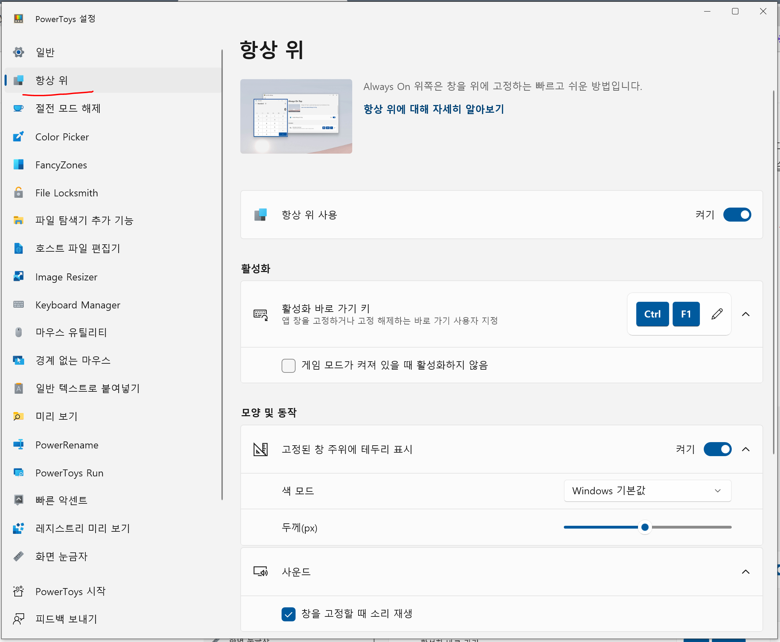Image resolution: width=780 pixels, height=642 pixels.
Task: Click the PowerToys Run icon
Action: pyautogui.click(x=19, y=473)
